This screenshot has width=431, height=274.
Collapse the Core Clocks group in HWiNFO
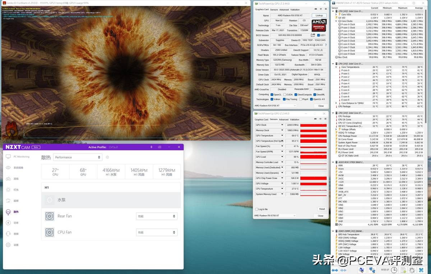click(x=335, y=20)
